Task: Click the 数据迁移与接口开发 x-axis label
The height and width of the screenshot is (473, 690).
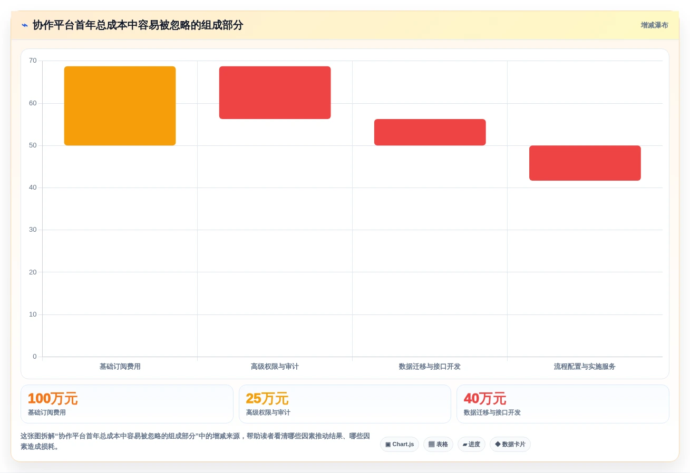Action: [430, 367]
